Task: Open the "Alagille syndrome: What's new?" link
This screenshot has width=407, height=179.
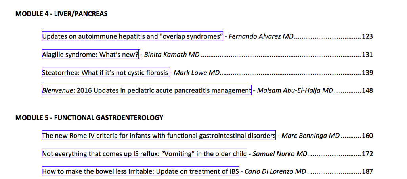Action: (x=91, y=55)
